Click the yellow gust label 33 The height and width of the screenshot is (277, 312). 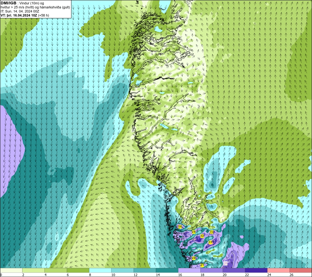pos(210,242)
